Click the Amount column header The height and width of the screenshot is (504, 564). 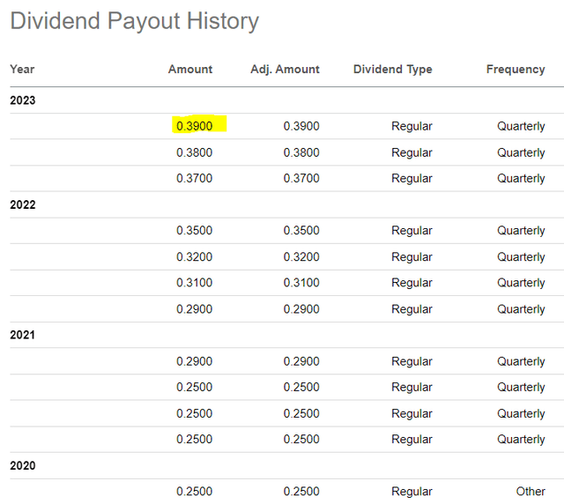point(190,69)
